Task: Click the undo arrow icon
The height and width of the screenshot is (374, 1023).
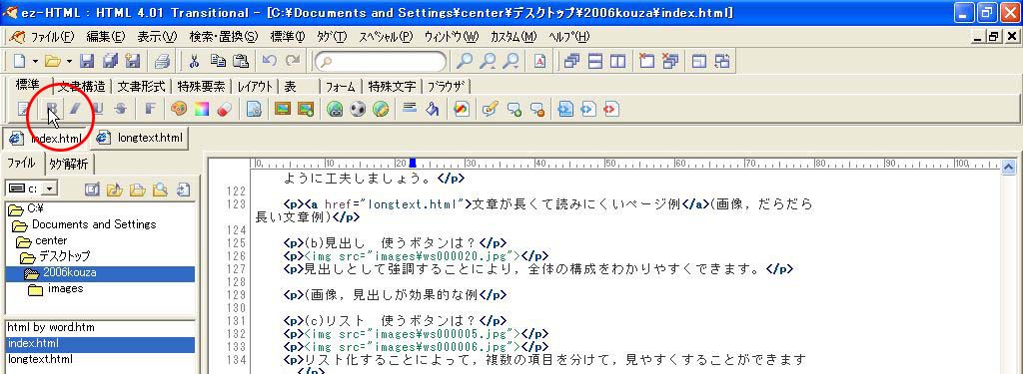Action: (269, 61)
